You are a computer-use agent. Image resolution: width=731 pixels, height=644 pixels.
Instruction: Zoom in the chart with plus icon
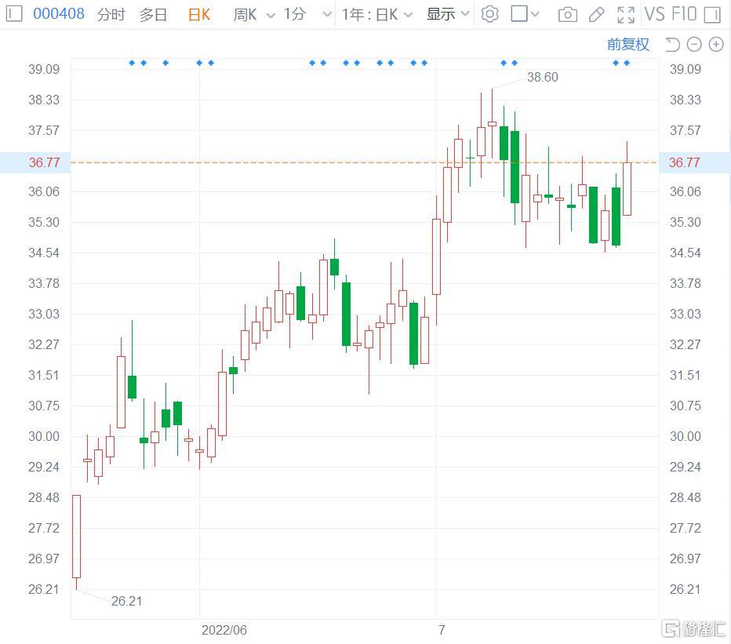pos(716,44)
